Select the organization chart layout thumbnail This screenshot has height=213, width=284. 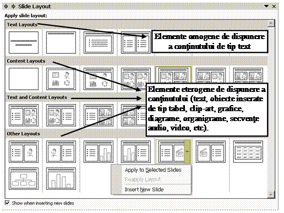tap(24, 178)
